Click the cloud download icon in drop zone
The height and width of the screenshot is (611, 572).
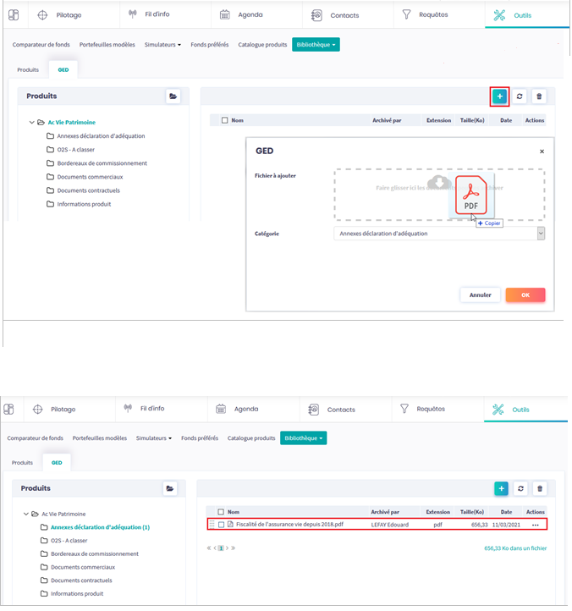click(x=438, y=183)
